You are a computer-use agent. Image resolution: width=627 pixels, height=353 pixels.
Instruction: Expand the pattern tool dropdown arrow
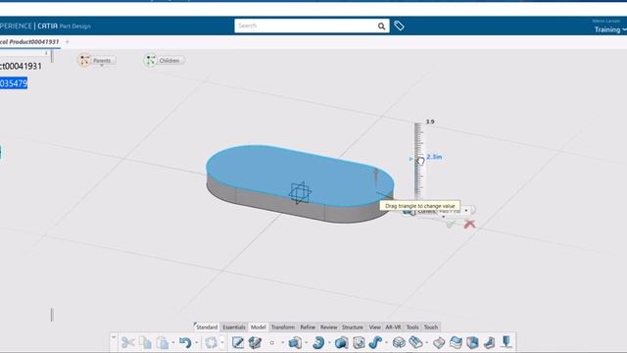(x=427, y=343)
